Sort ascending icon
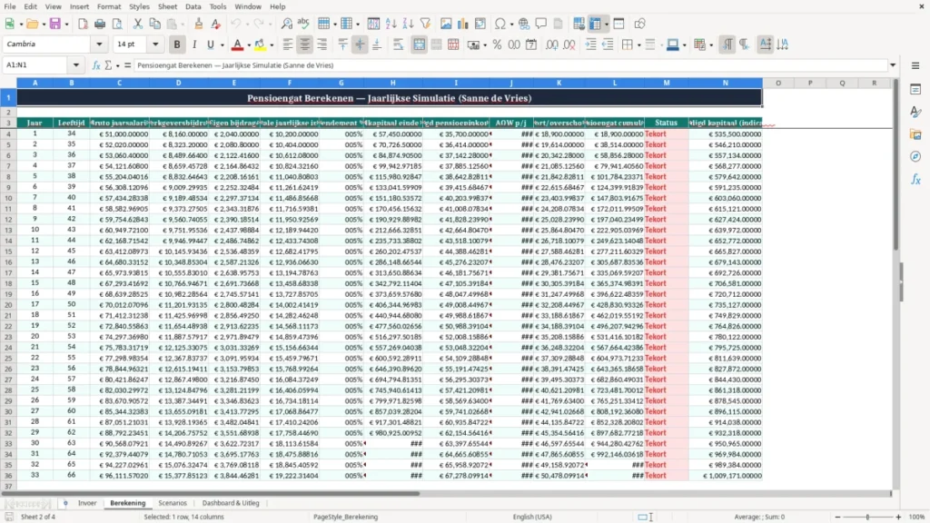 (x=391, y=24)
